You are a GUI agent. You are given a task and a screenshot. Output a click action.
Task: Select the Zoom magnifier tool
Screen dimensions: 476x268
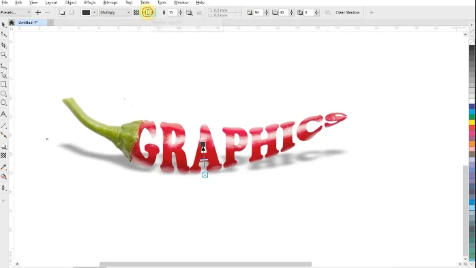(3, 55)
